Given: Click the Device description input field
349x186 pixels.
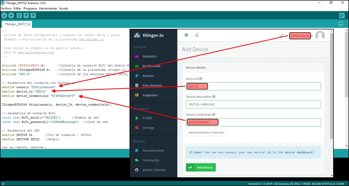Looking at the screenshot, I should tap(253, 104).
